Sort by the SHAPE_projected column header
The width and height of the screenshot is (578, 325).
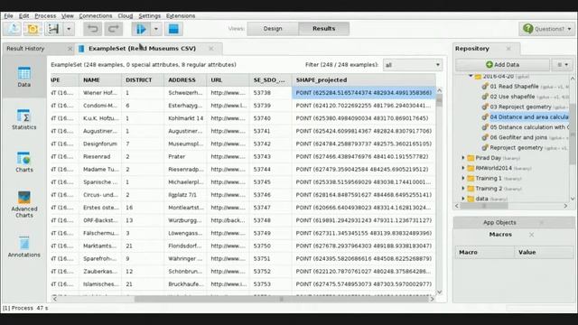[x=363, y=80]
